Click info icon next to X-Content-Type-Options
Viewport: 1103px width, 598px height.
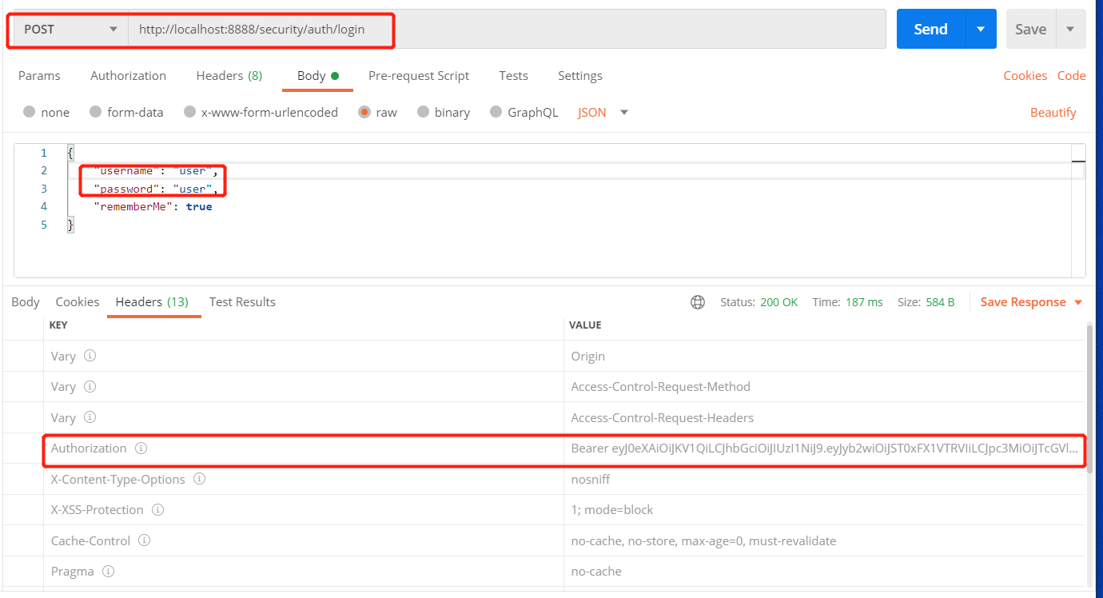coord(200,479)
